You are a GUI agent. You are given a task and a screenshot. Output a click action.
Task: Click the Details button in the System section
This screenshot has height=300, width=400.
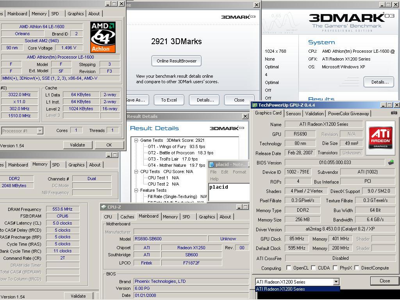point(380,82)
